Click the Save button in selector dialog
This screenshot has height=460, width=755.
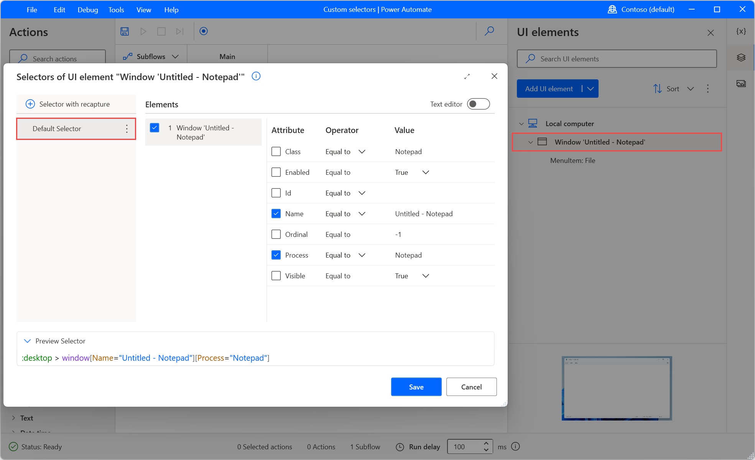tap(416, 387)
